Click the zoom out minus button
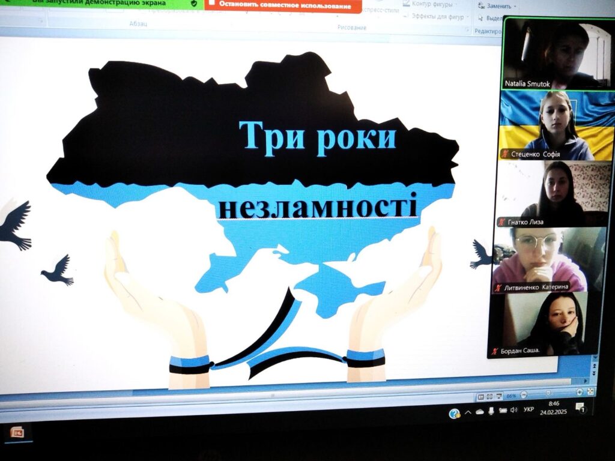This screenshot has height=461, width=615. 524,394
